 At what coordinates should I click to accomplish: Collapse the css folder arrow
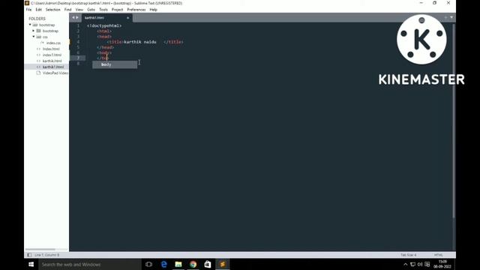point(34,37)
